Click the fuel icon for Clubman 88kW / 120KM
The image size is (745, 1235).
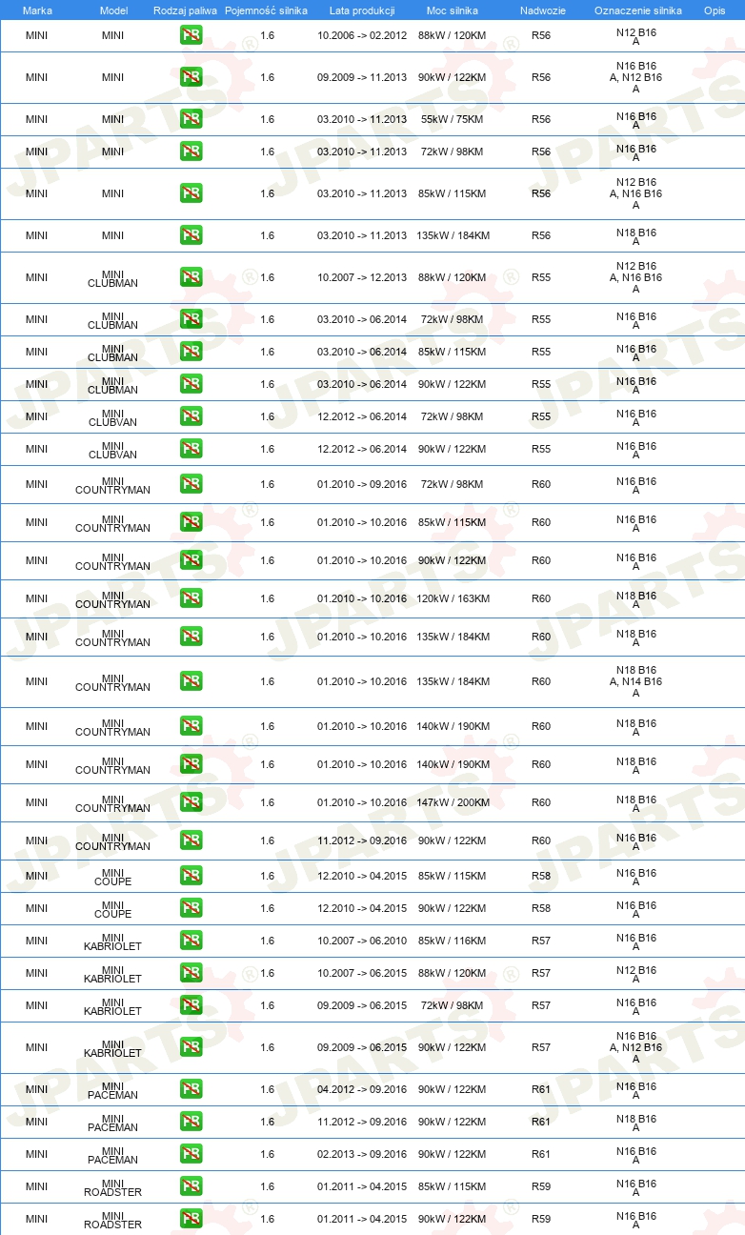[x=191, y=277]
